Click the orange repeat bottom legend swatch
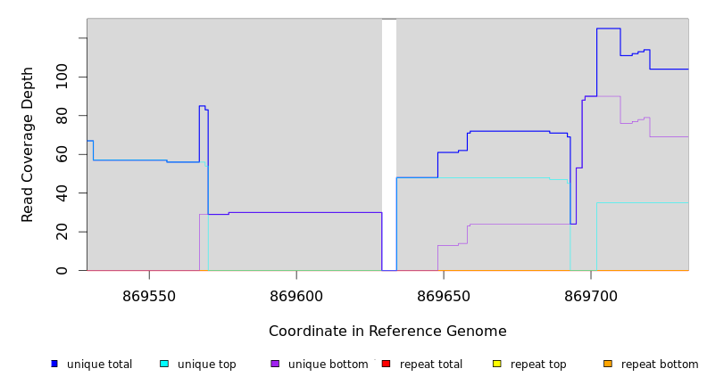This screenshot has height=385, width=707. click(608, 364)
